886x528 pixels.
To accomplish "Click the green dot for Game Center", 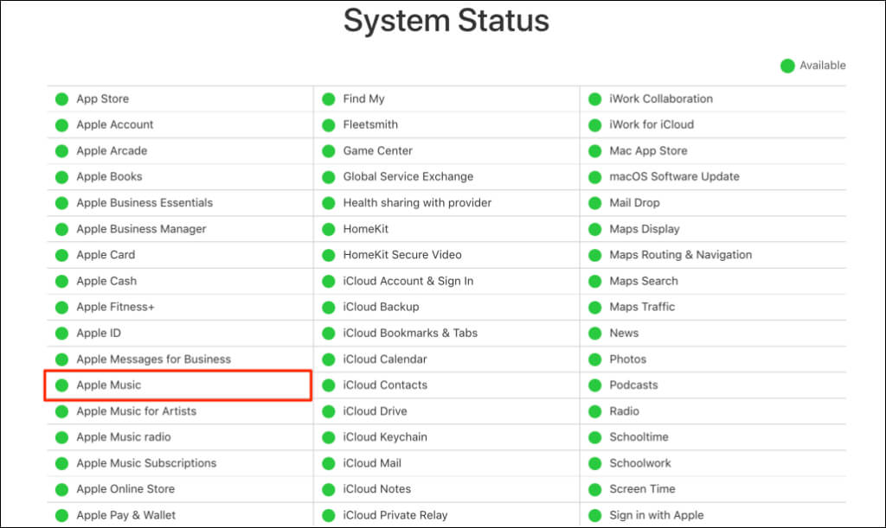I will 328,151.
